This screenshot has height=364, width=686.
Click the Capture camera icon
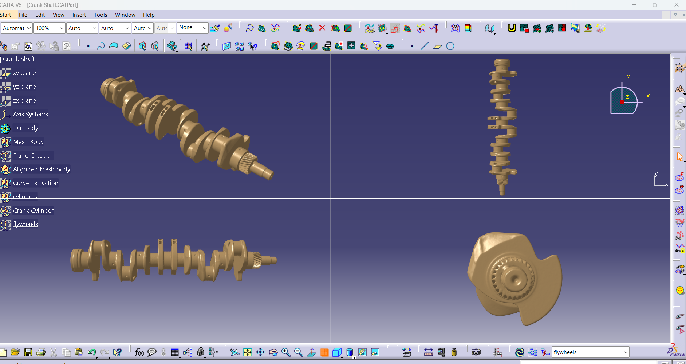click(476, 352)
